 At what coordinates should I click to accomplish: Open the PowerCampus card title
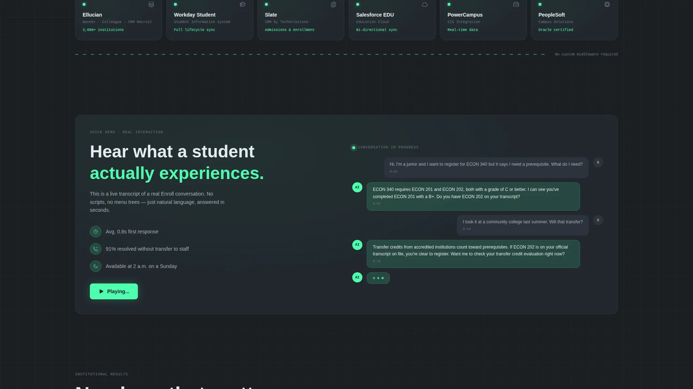465,15
